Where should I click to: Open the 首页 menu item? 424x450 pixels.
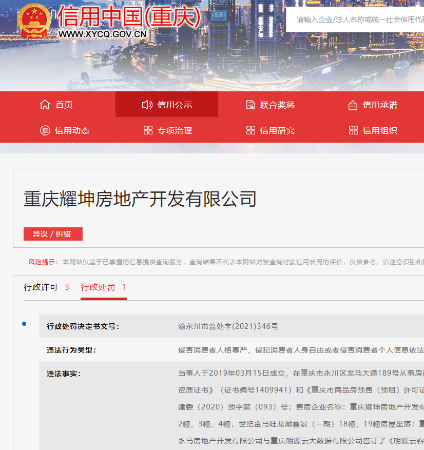pos(64,105)
